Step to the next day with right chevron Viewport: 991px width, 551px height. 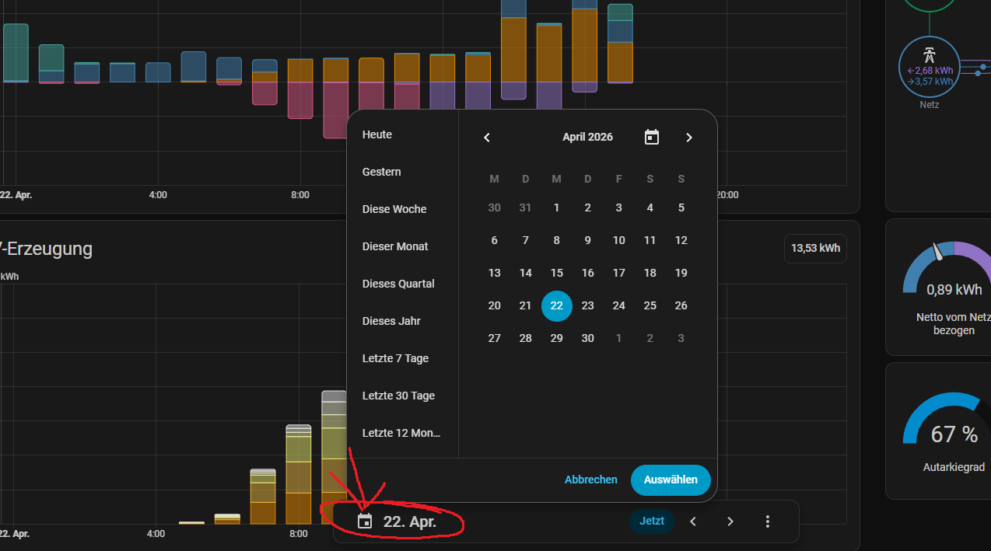click(730, 521)
